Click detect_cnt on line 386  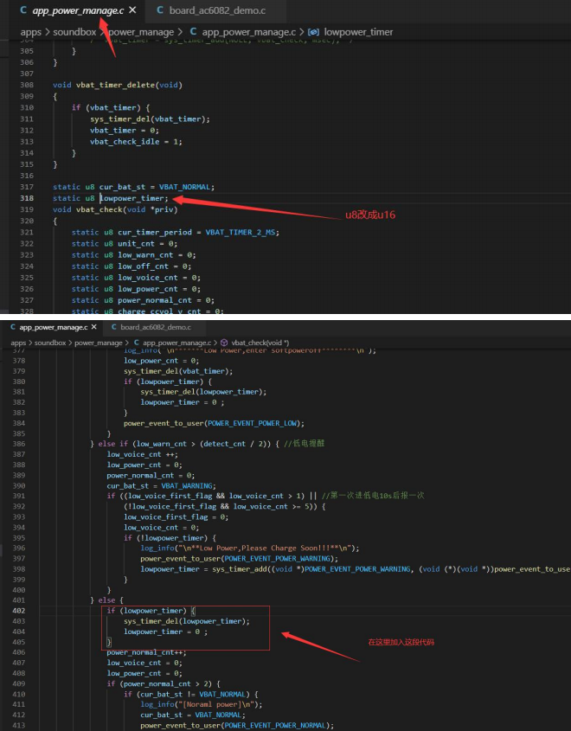point(224,444)
